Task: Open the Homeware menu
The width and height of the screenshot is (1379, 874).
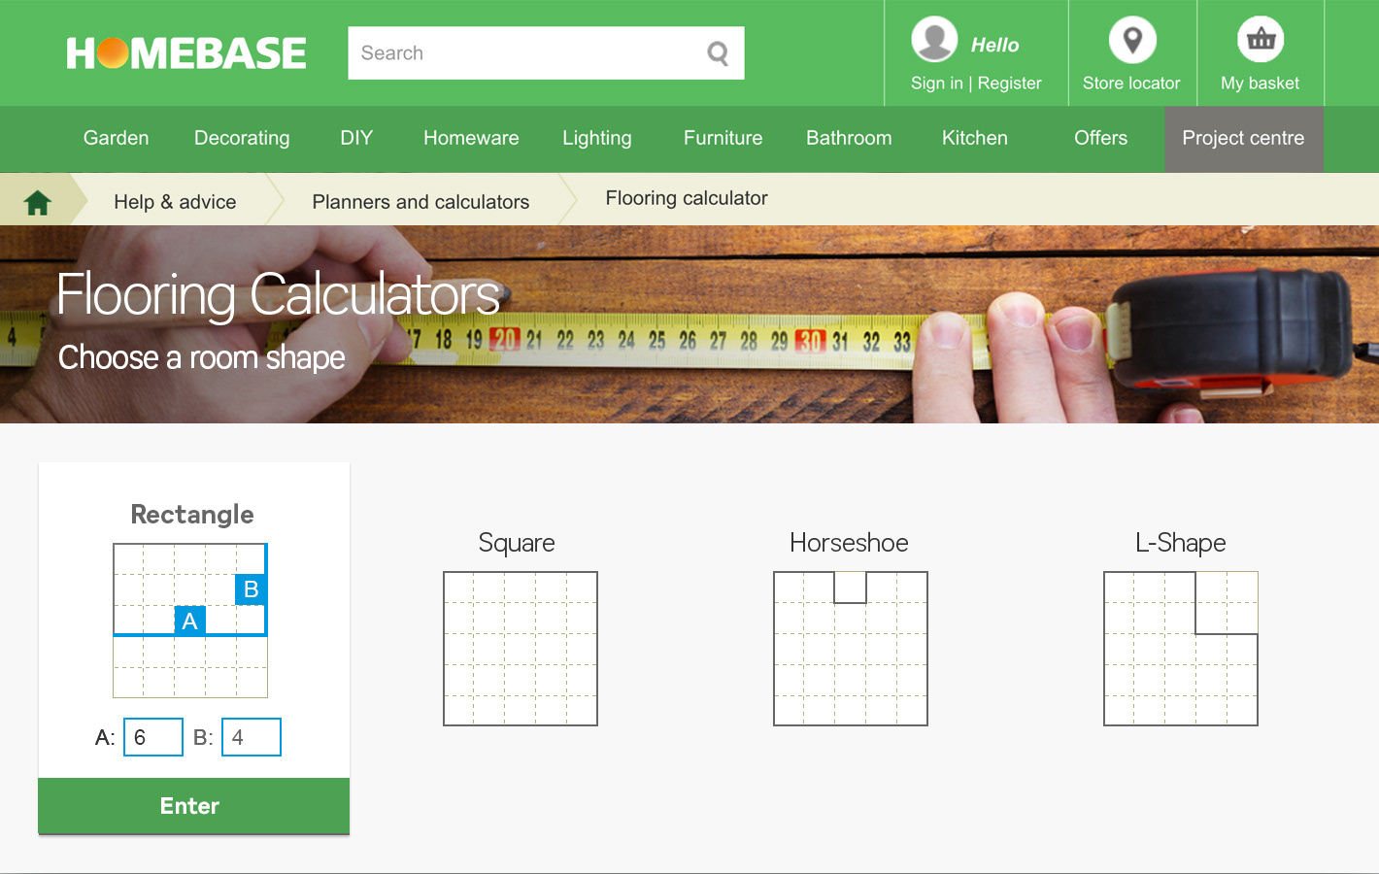Action: tap(471, 138)
